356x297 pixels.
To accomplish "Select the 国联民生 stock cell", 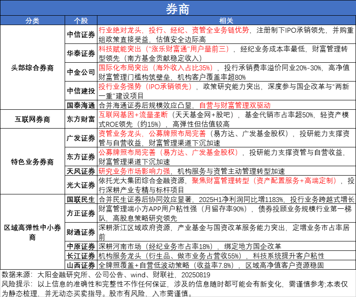I will (81, 199).
